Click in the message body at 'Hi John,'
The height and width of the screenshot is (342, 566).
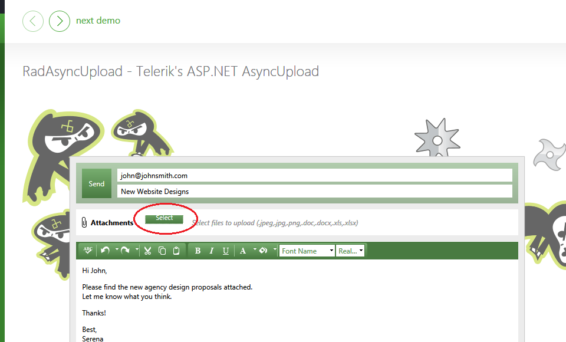94,271
